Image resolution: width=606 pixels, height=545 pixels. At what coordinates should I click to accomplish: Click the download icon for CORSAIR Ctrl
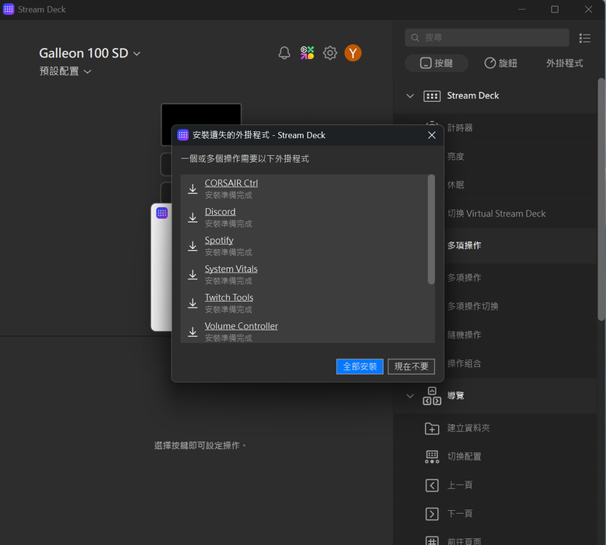193,189
